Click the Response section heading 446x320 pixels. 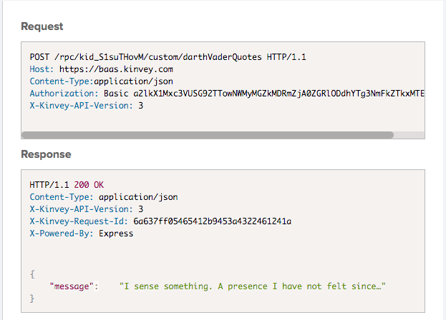coord(46,154)
